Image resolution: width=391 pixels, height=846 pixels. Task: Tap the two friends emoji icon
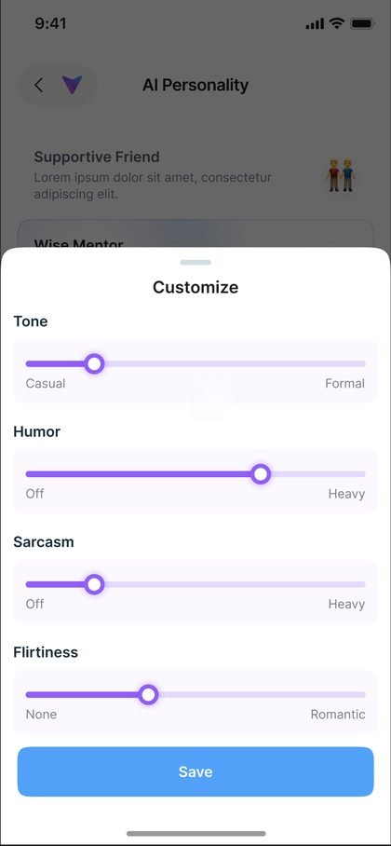click(342, 175)
